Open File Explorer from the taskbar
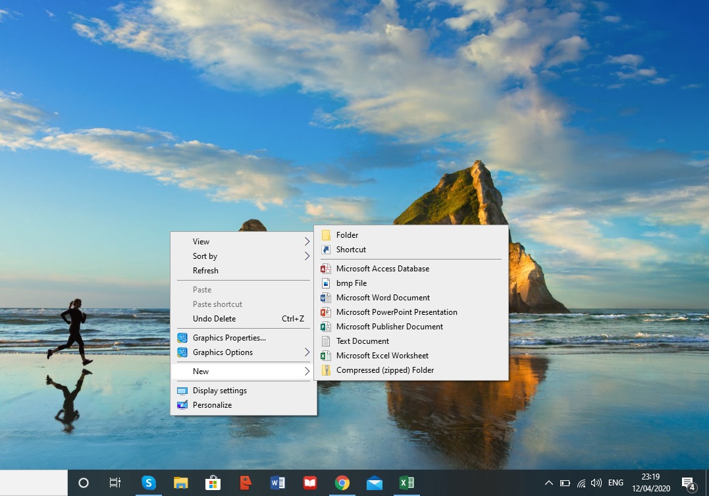Image resolution: width=709 pixels, height=496 pixels. 180,482
